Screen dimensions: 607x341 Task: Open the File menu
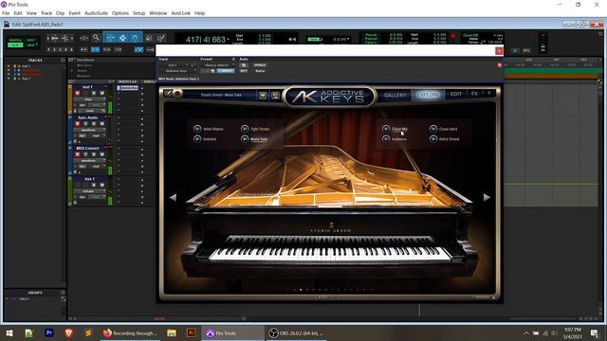pos(6,13)
